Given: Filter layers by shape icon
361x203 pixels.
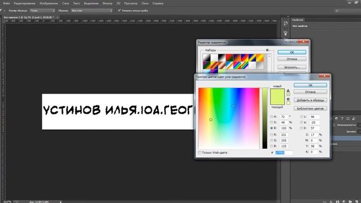Looking at the screenshot, I should point(348,118).
